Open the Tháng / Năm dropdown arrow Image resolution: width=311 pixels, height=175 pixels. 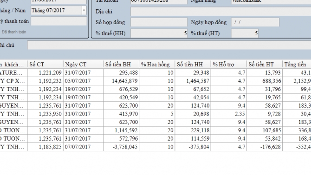(84, 10)
